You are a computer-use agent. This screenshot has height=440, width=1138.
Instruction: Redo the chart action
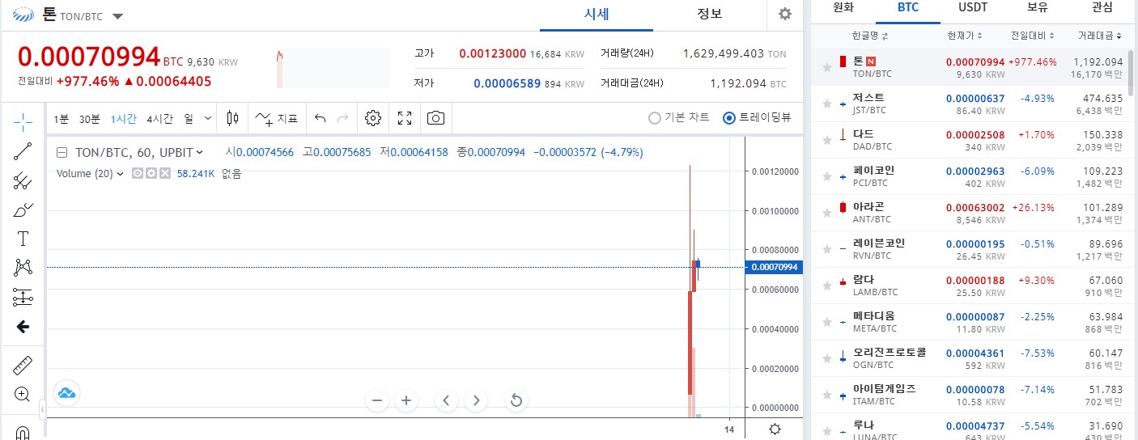click(342, 118)
